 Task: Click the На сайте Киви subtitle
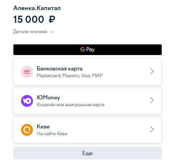click(x=52, y=133)
